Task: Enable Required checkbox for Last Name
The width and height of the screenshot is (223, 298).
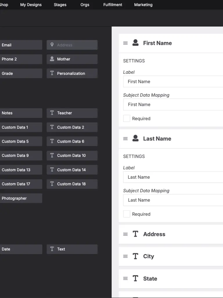Action: (x=127, y=214)
